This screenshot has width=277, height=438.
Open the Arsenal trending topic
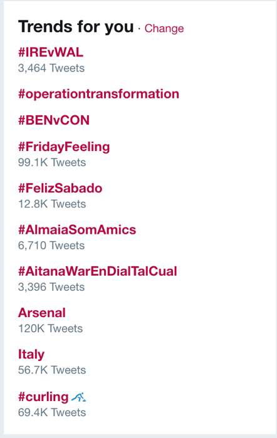tap(42, 313)
